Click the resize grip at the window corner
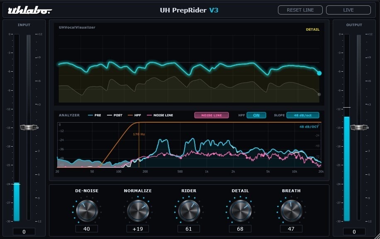This screenshot has width=380, height=239. tap(377, 236)
